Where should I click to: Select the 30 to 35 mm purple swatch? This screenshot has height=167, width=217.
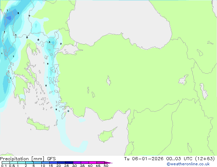pos(77,163)
